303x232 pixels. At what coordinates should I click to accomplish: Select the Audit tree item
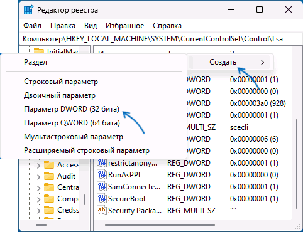[67, 176]
